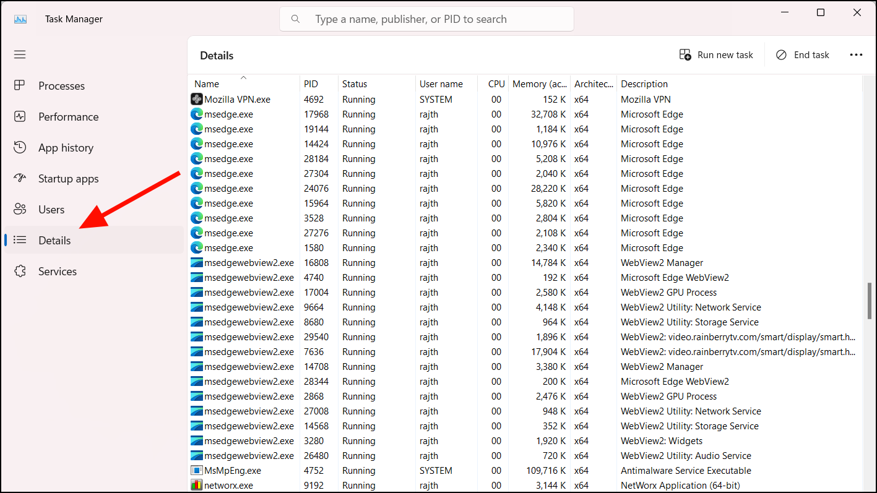
Task: Click the MsMpEng.exe process icon
Action: point(197,470)
